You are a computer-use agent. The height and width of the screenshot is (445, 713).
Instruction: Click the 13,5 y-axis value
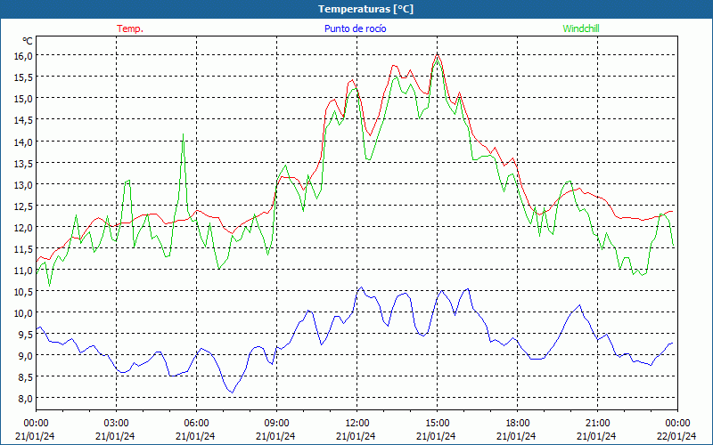24,164
